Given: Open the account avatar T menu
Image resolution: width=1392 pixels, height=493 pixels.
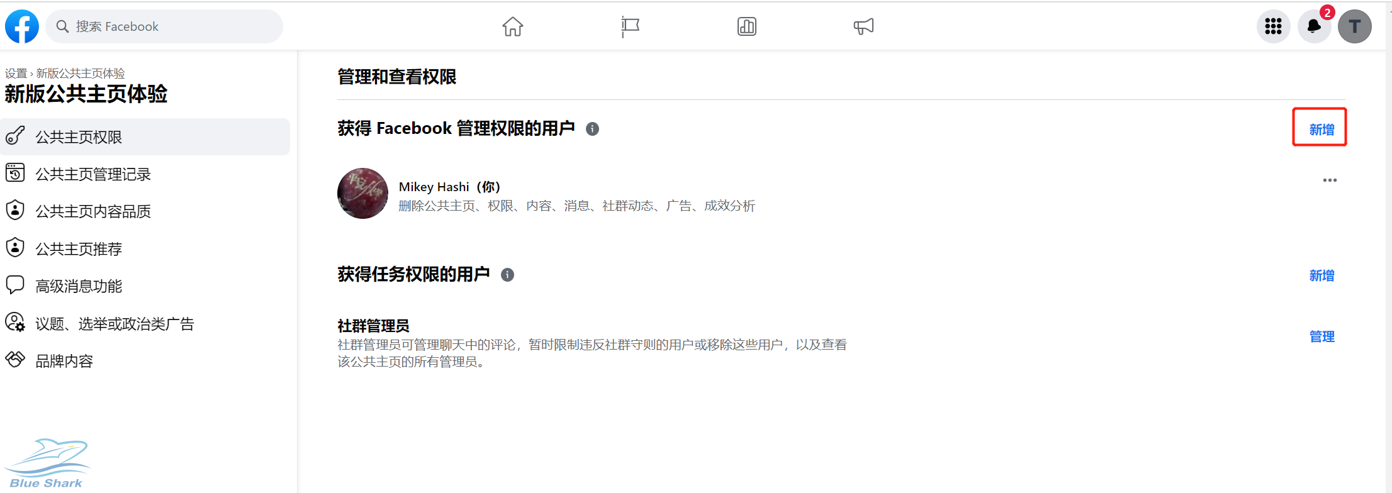Looking at the screenshot, I should tap(1355, 26).
